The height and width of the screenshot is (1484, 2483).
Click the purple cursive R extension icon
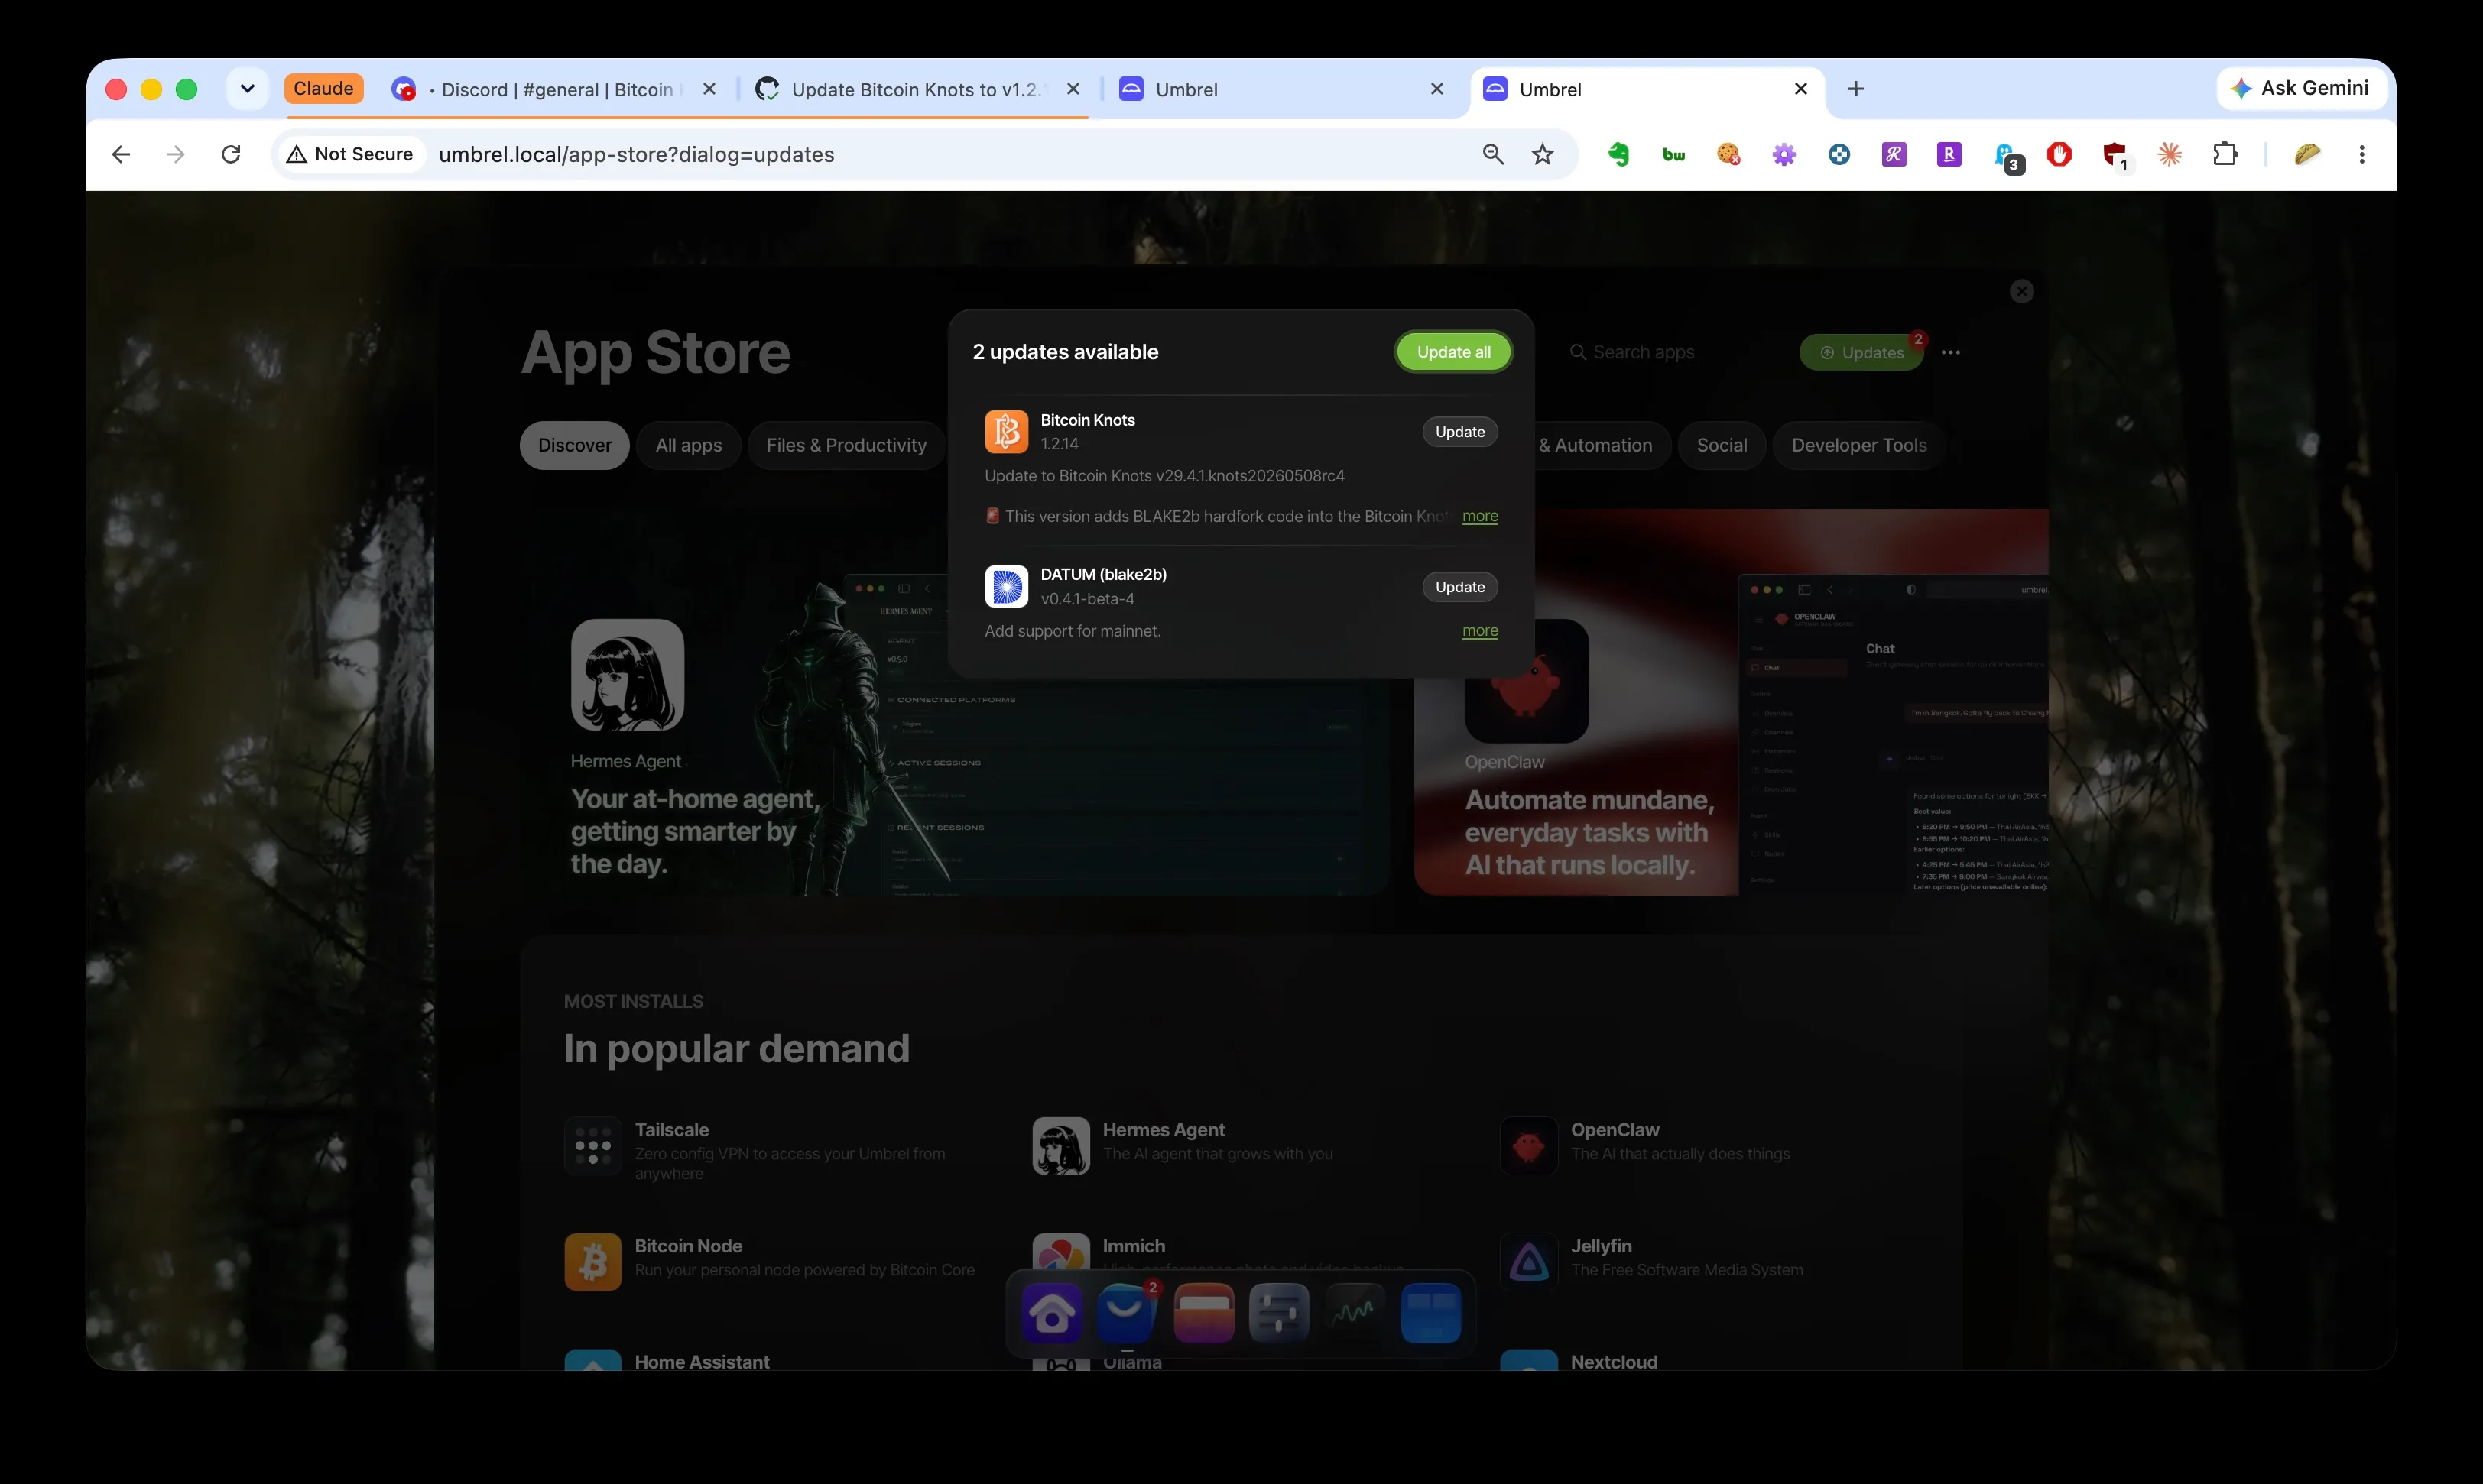pos(1894,154)
